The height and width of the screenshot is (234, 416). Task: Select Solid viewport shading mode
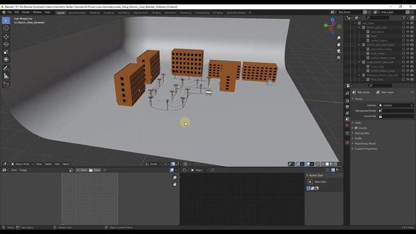click(x=327, y=164)
